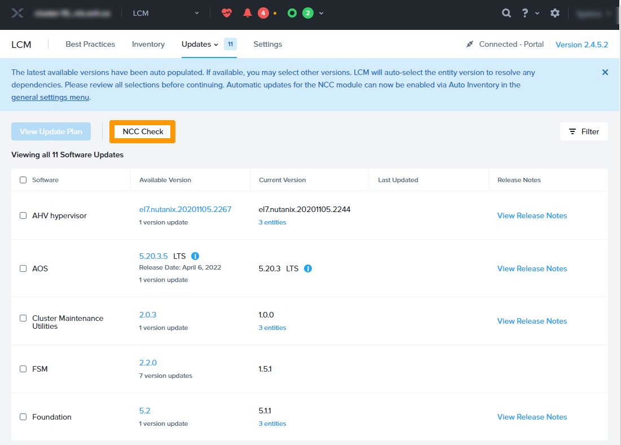
Task: Check the AHV hypervisor checkbox
Action: 23,215
